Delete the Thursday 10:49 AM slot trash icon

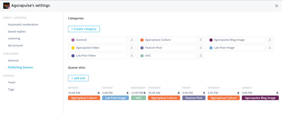click(178, 93)
